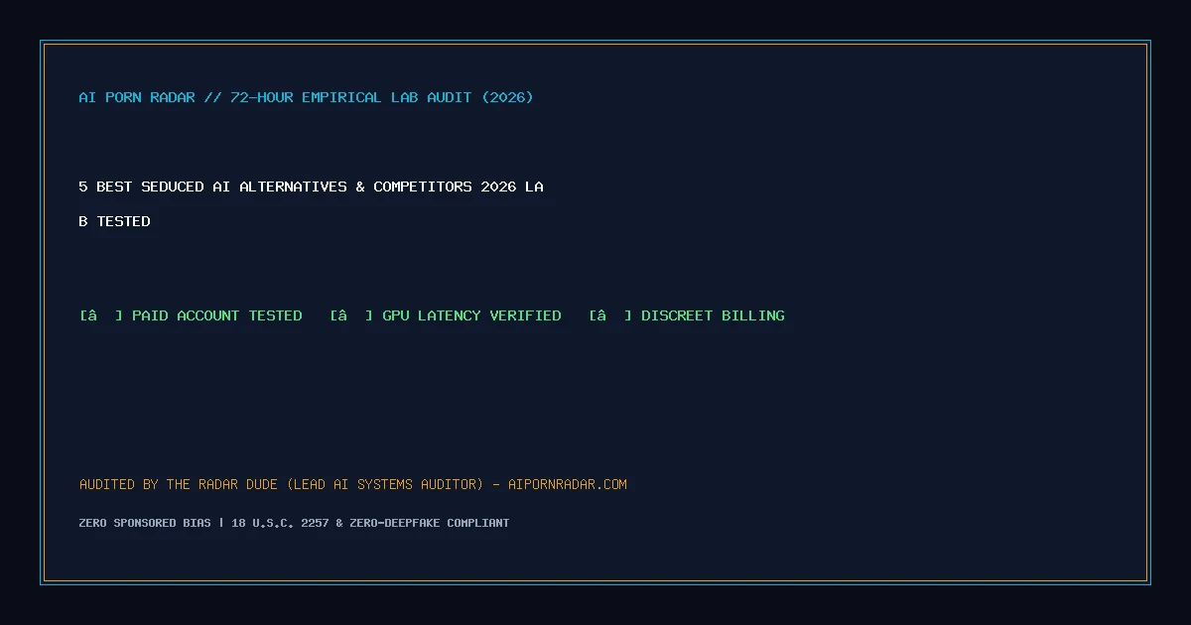The image size is (1191, 625).
Task: Click '18 U.S.C. 2257 & ZERO-DEEPFAKE COMPLIANT'
Action: [370, 523]
